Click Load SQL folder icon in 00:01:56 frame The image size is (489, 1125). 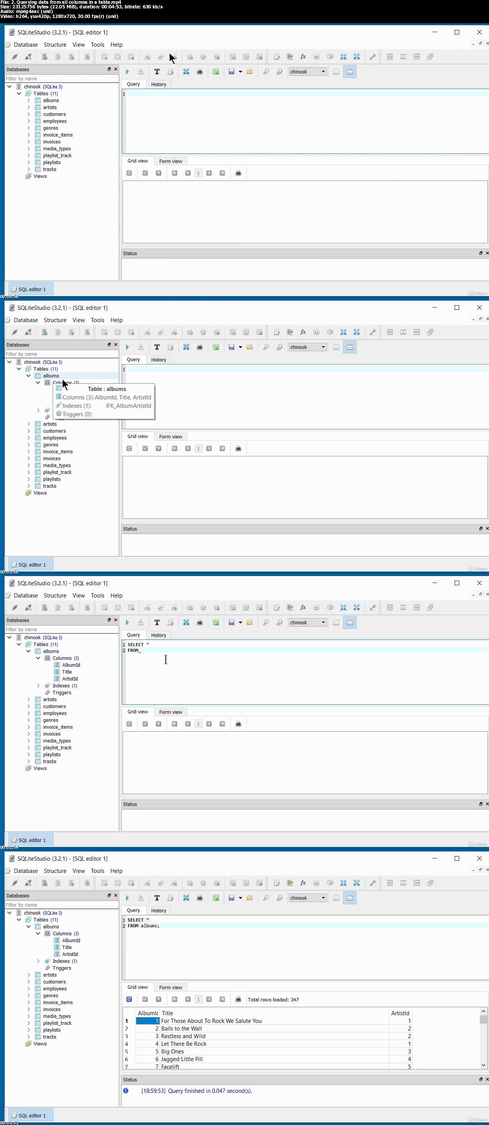250,347
